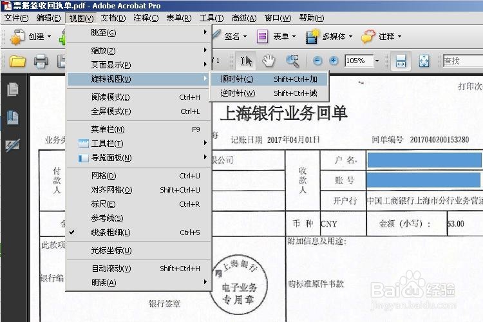Open the Comment (注释) toolbar dropdown arrow
The width and height of the screenshot is (483, 322).
(x=399, y=37)
